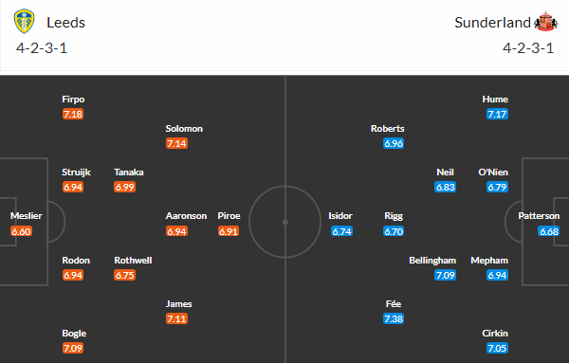The image size is (569, 363).
Task: Open the Sunderland team name link
Action: 492,23
